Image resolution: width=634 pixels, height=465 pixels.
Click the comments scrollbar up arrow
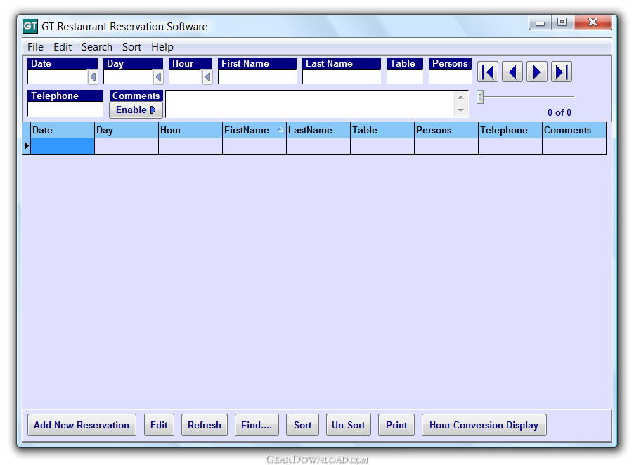click(460, 98)
